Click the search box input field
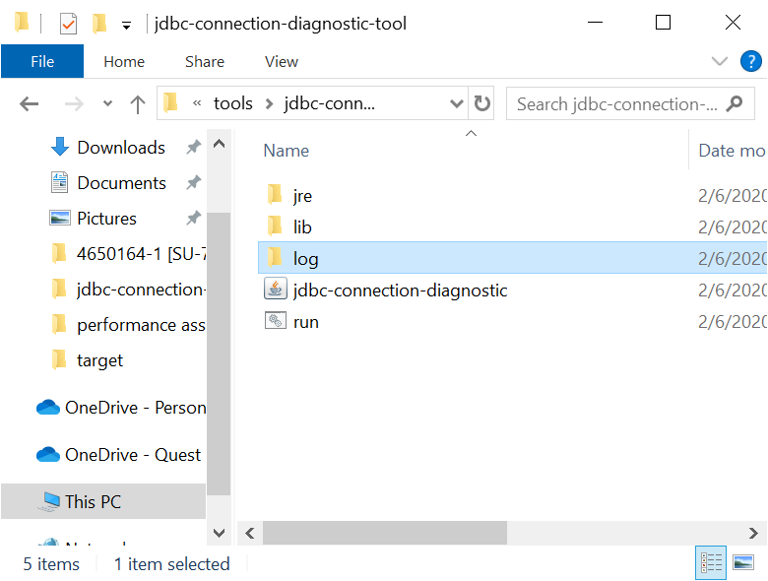The image size is (768, 581). point(616,103)
